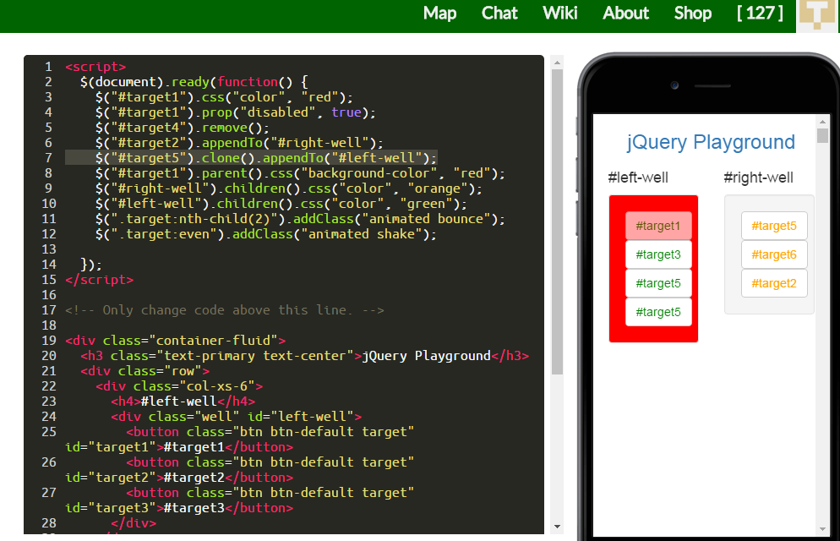Click code line 5 with .remove()
This screenshot has height=541, width=840.
tap(183, 128)
